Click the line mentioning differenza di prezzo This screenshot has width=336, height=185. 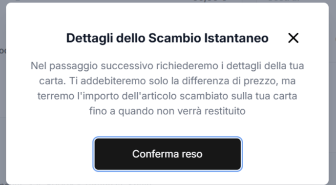tap(167, 81)
